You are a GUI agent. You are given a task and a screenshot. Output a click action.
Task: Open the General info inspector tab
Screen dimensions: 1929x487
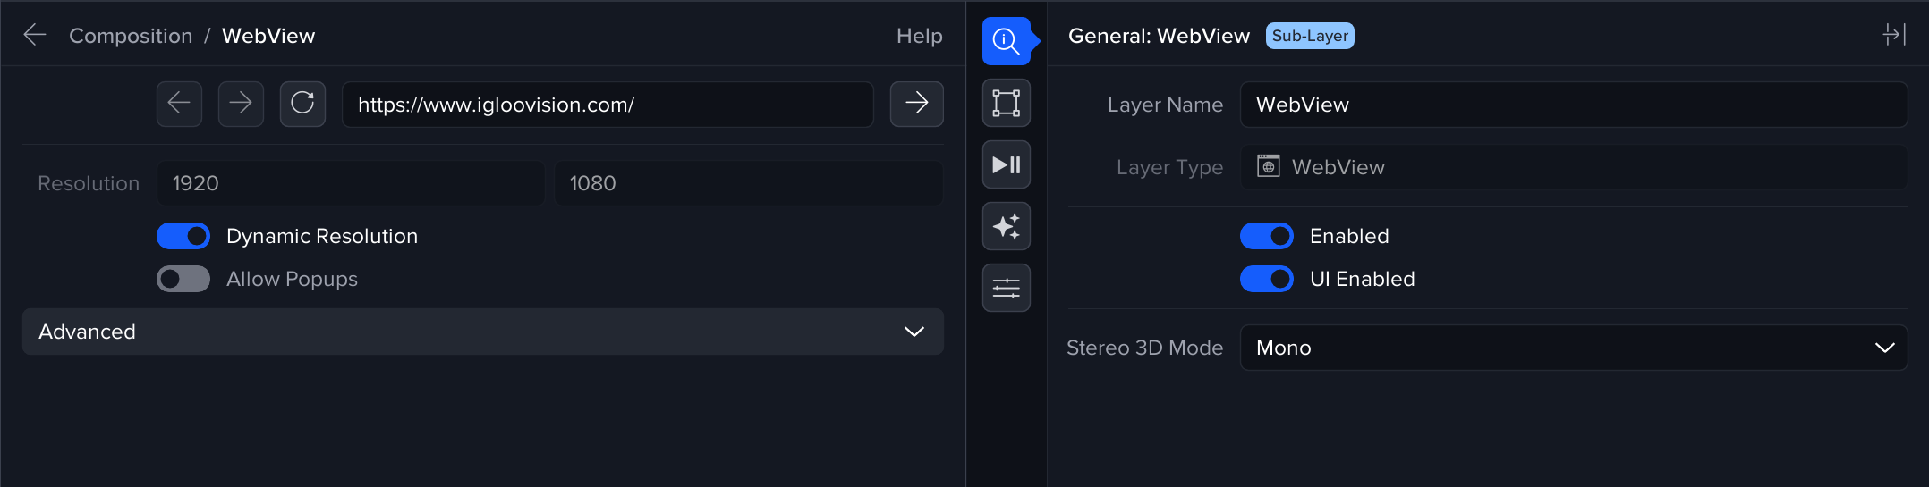point(1006,41)
